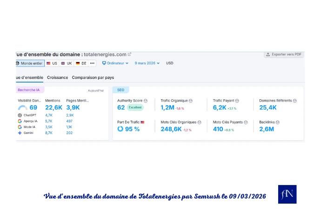321x219 pixels.
Task: Click info icon next to Domaines Référents
Action: [x=295, y=101]
